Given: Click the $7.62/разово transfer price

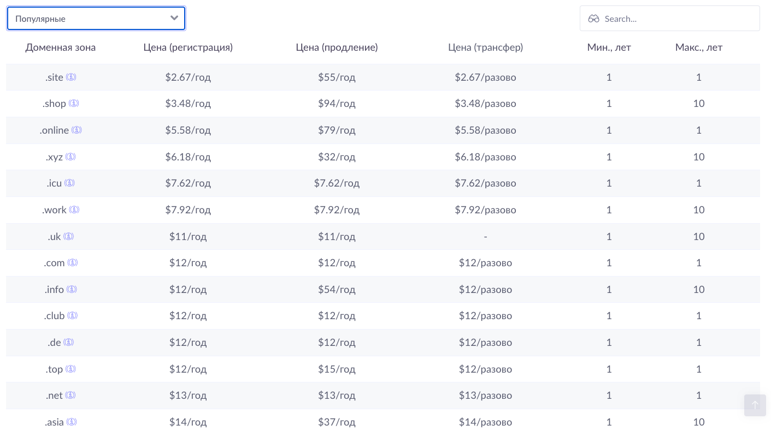Looking at the screenshot, I should pyautogui.click(x=485, y=183).
